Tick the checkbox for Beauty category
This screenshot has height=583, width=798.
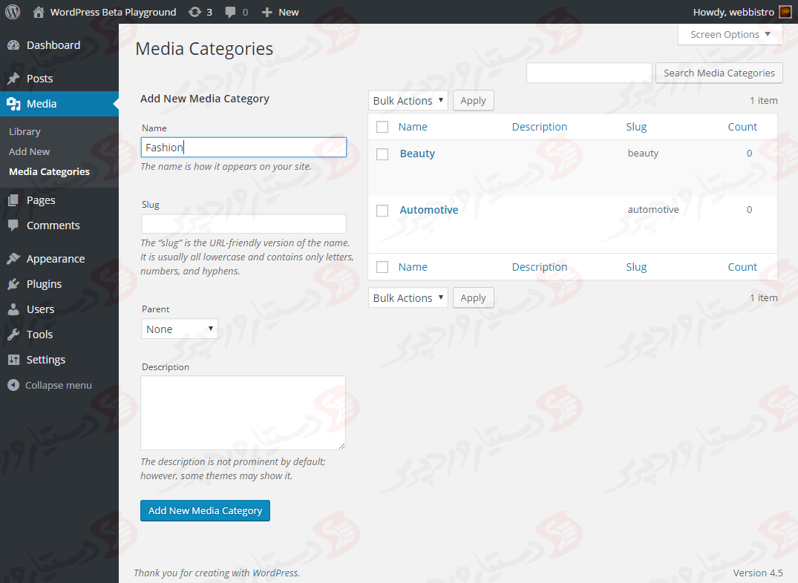[x=382, y=154]
